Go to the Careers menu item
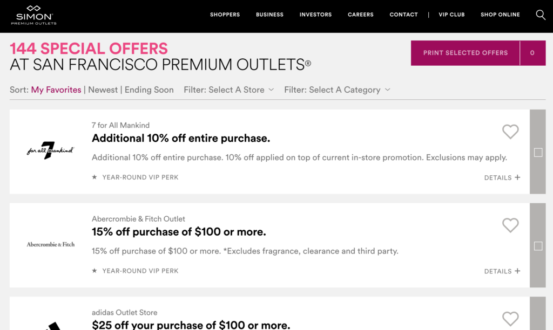This screenshot has width=553, height=330. click(361, 15)
